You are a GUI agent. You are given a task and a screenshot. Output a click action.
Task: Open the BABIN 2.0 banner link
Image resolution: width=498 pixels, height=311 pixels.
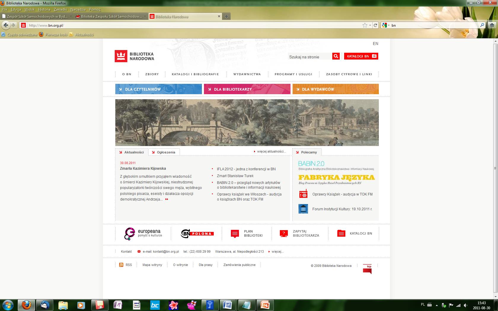click(x=336, y=166)
